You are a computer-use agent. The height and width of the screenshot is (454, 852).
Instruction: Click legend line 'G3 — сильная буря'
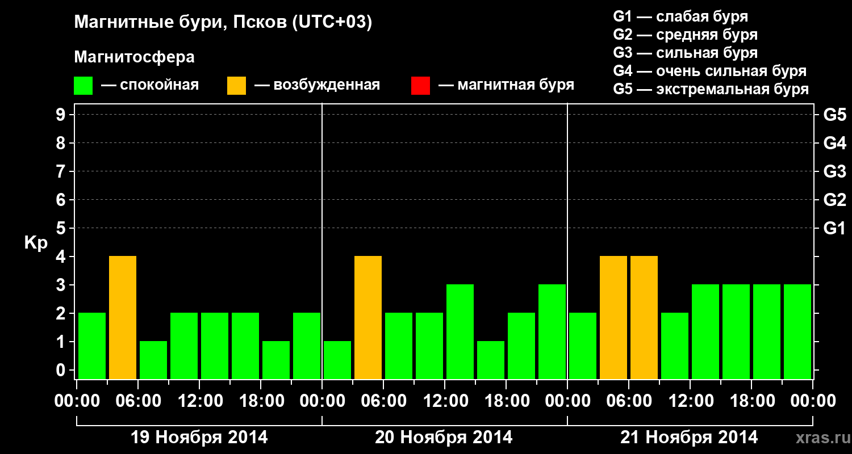tap(685, 53)
